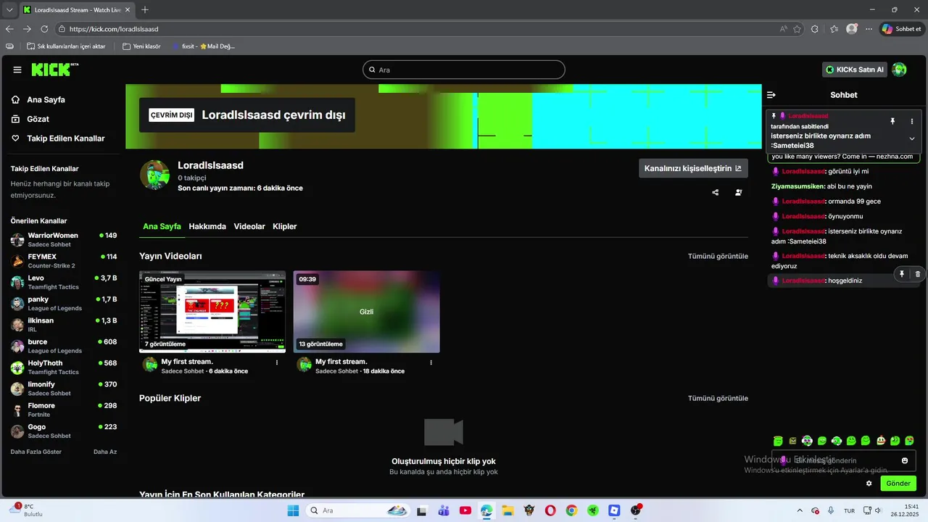Switch to Hakkımda tab

pos(207,226)
